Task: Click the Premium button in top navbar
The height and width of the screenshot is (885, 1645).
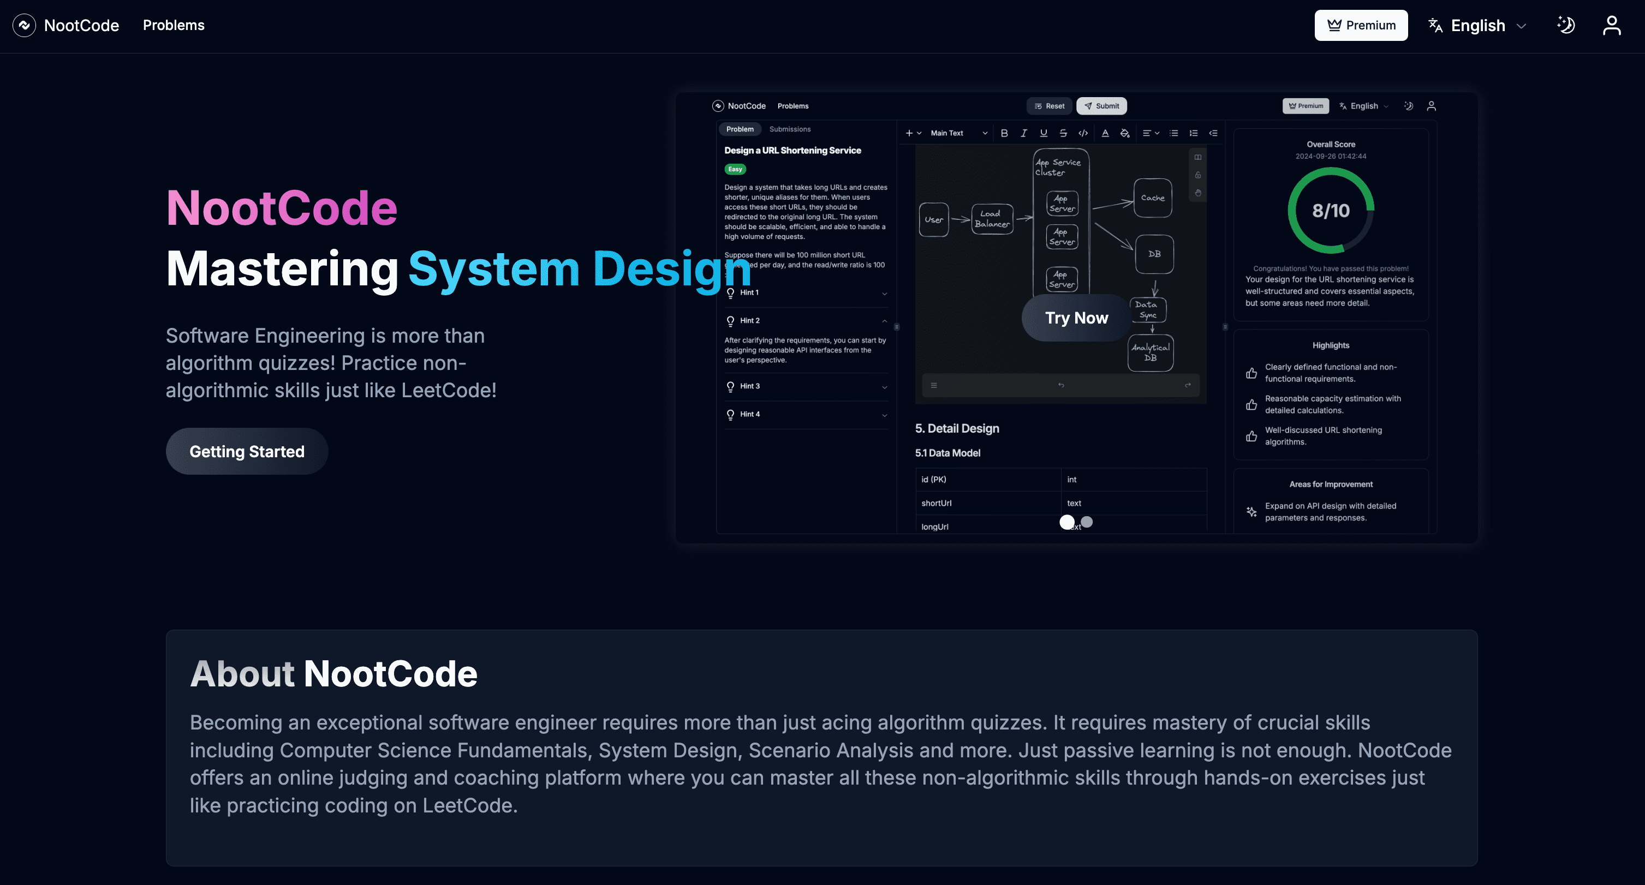Action: click(1361, 26)
